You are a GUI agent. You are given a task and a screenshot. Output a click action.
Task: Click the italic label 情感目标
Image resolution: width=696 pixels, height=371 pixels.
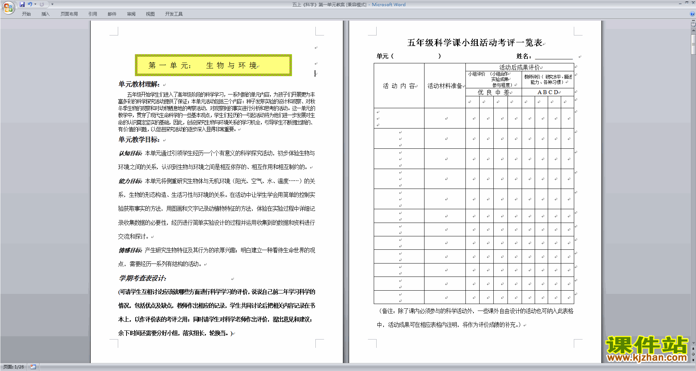click(130, 250)
